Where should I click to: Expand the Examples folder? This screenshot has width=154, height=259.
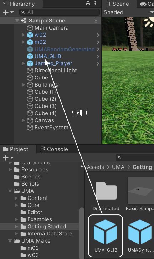coord(16,219)
